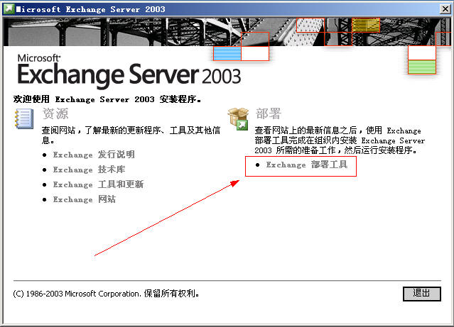Click the Microsoft copyright notice text
The image size is (454, 327).
[107, 294]
